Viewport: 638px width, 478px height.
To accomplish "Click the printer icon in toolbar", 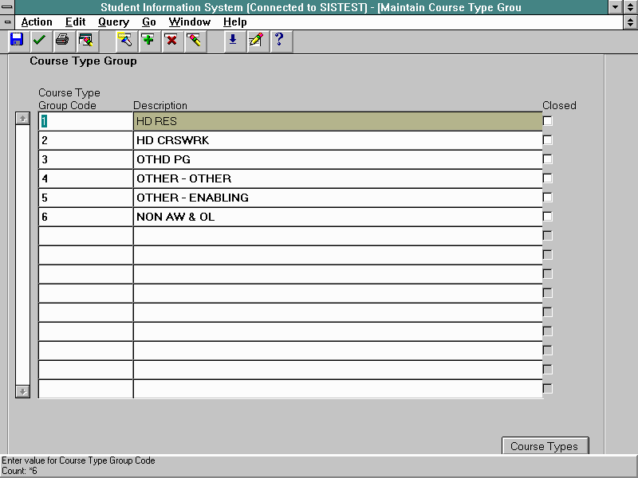I will pos(62,40).
